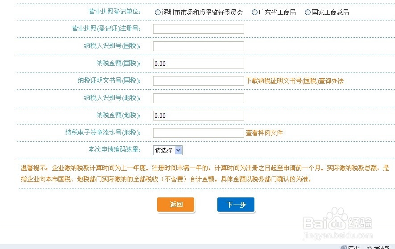Viewport: 395px width, 249px height.
Task: Select 深圳市市场和质量监督委员会 radio button
Action: click(158, 12)
